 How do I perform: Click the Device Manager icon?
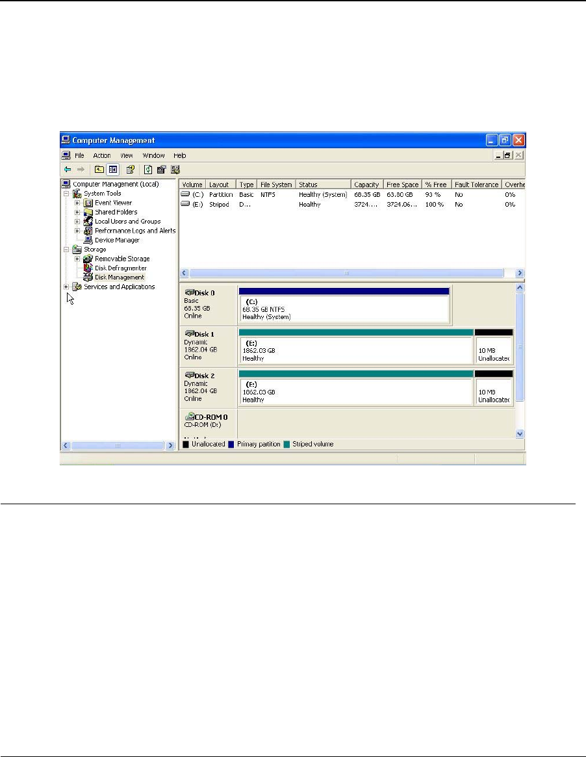click(88, 240)
